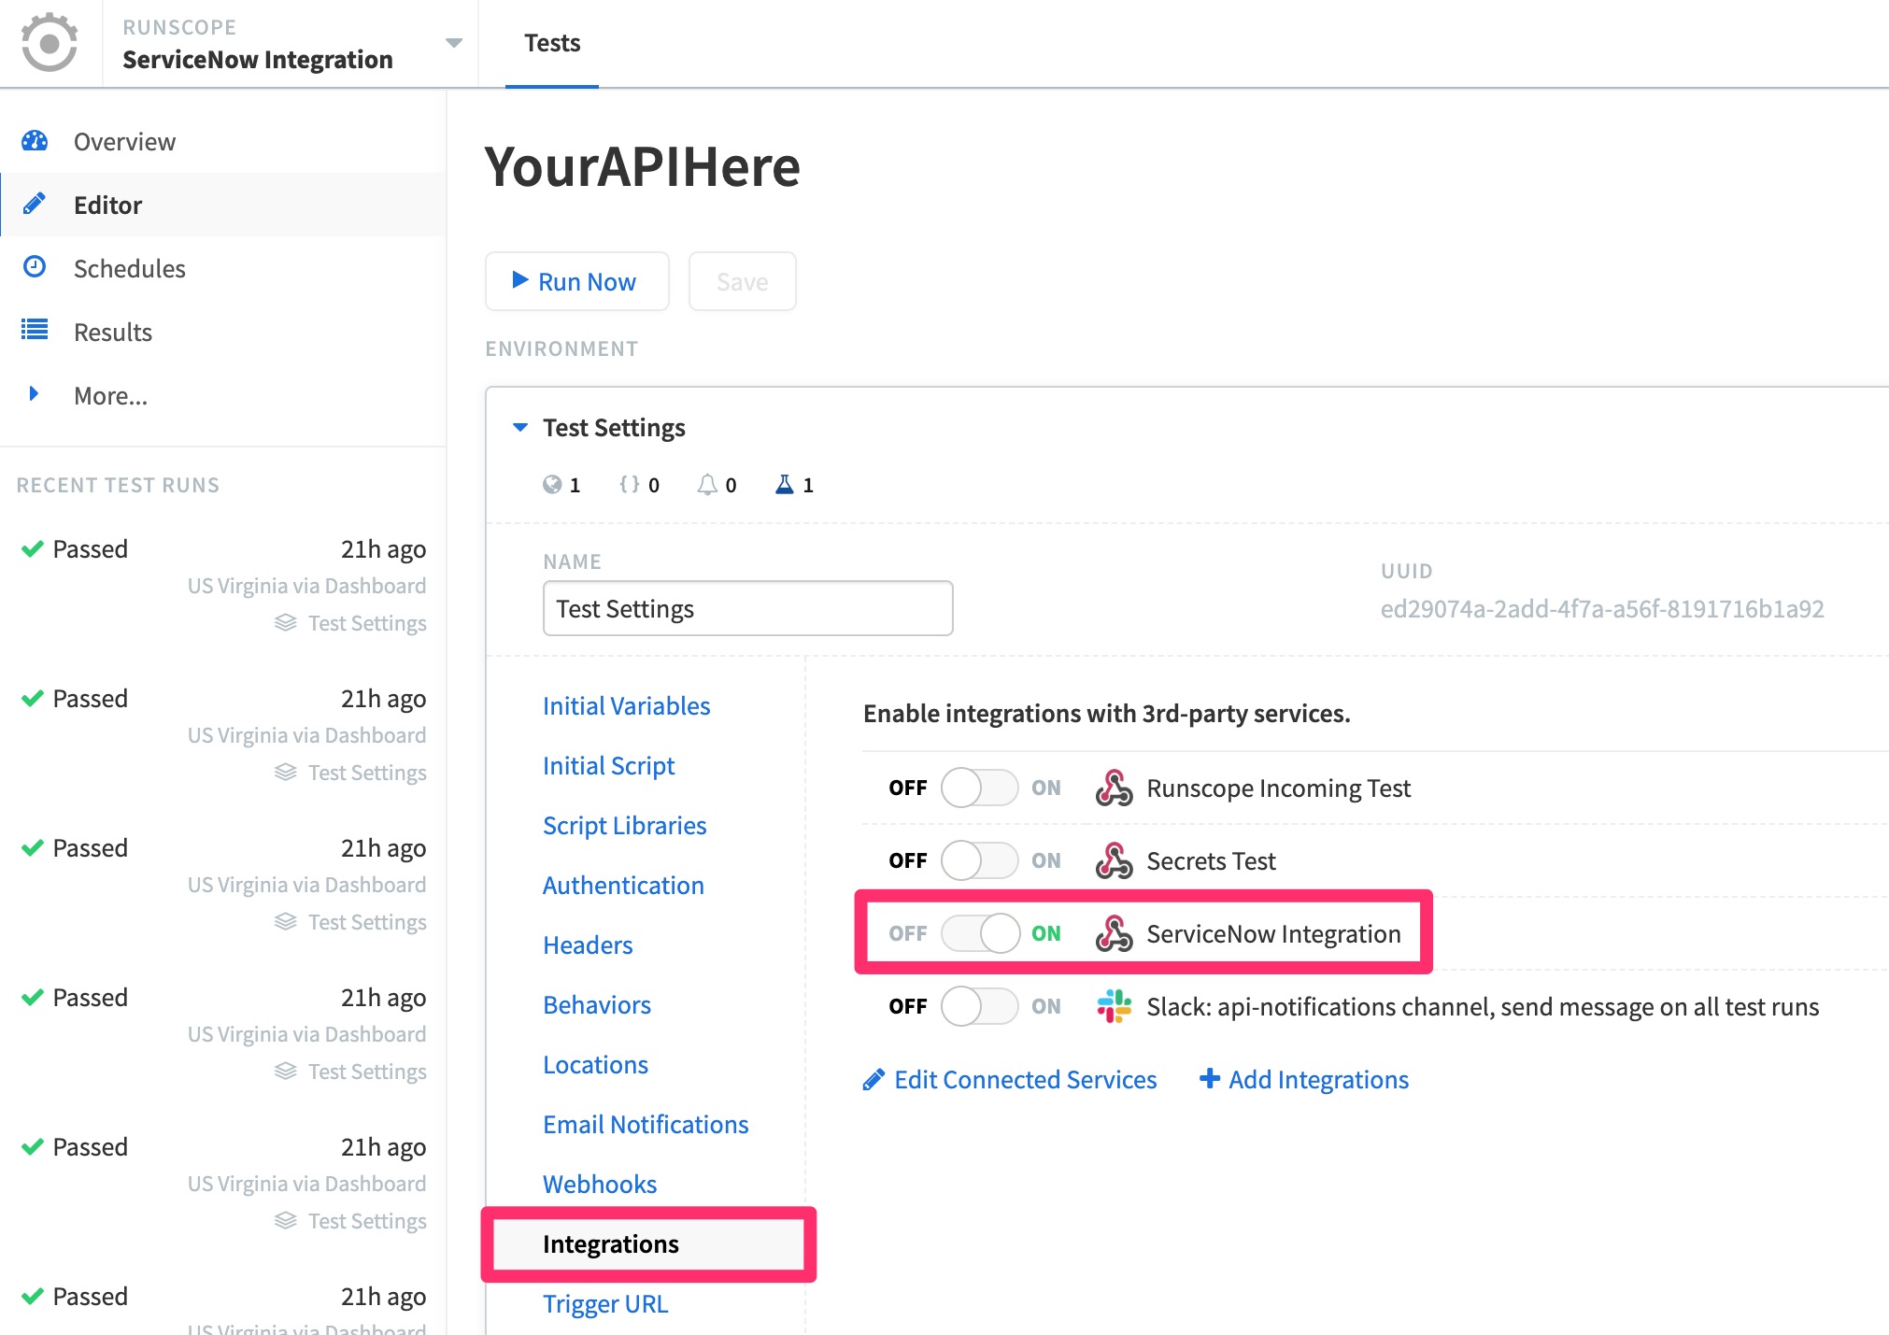
Task: Expand the More... menu arrow
Action: (x=34, y=393)
